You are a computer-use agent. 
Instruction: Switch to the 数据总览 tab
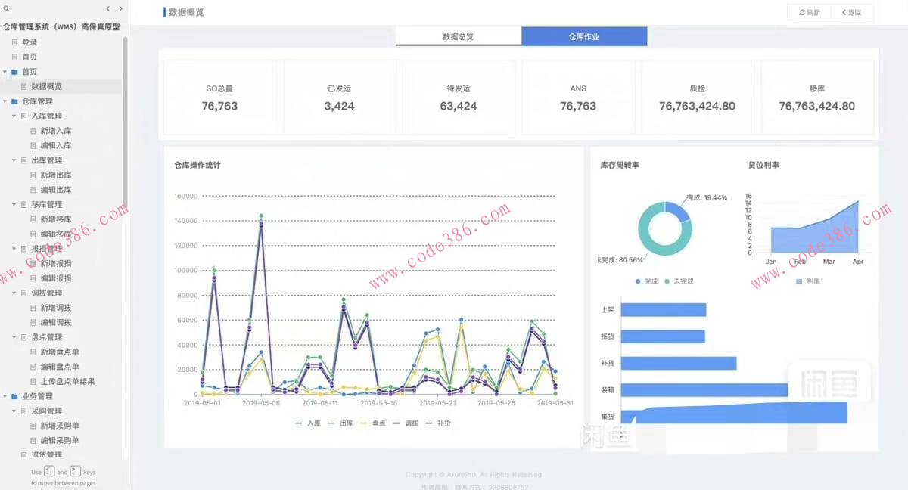[x=458, y=36]
